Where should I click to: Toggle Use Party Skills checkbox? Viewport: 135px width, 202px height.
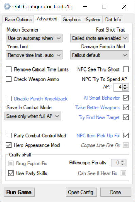coord(11,173)
